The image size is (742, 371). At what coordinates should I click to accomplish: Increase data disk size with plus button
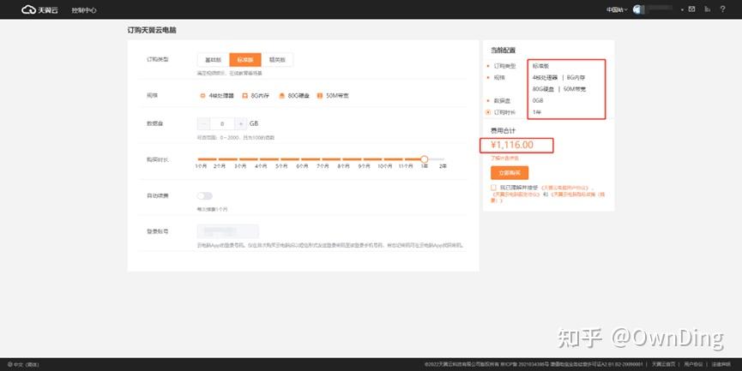[240, 124]
